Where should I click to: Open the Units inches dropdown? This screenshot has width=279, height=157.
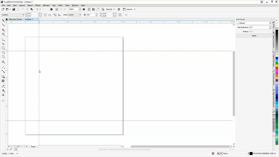click(x=80, y=15)
